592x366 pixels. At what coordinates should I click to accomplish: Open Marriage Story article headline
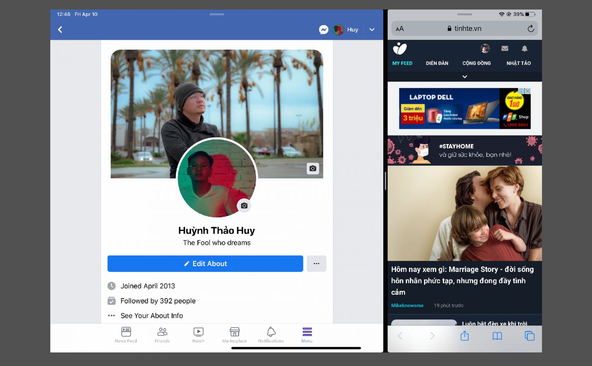pos(462,281)
